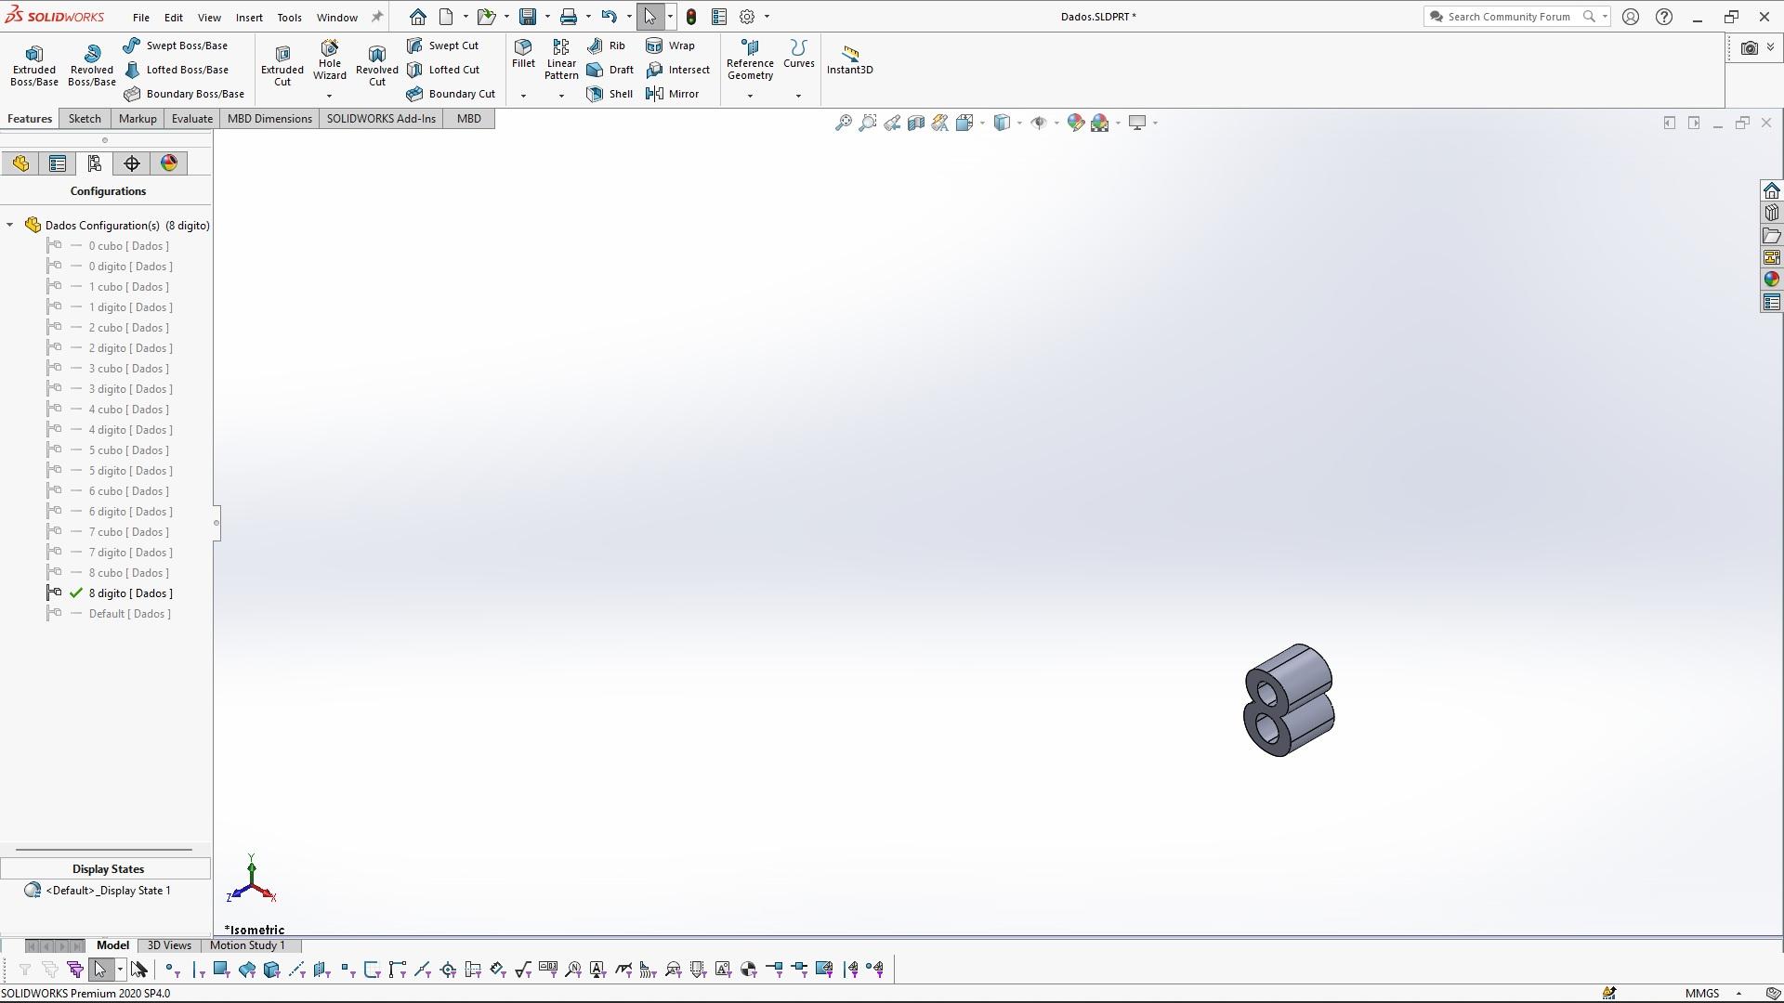1784x1003 pixels.
Task: Click the Edit Appearance color ball
Action: [x=1075, y=123]
